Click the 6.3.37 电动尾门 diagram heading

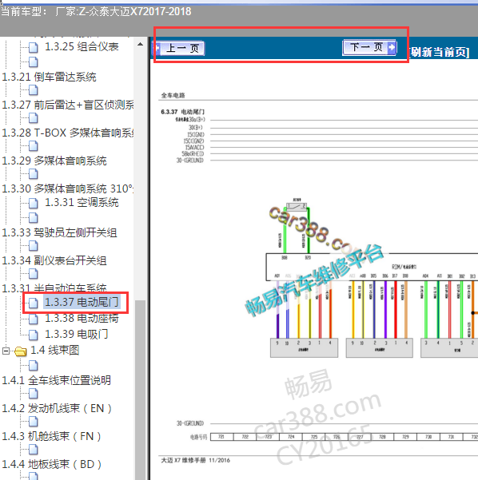(182, 112)
